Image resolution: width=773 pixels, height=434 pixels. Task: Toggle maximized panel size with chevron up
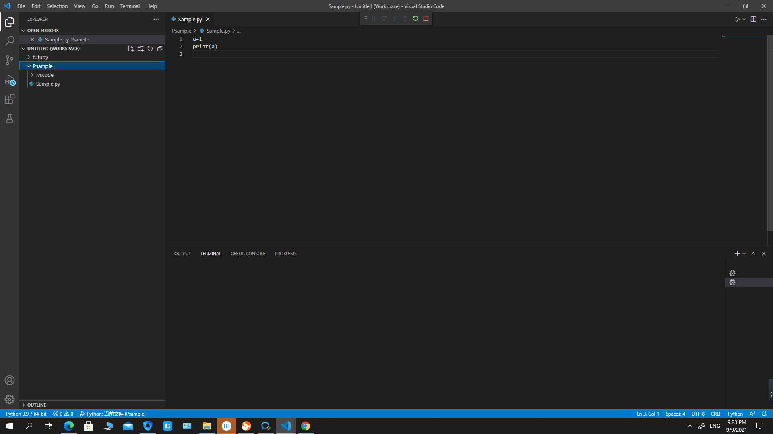[x=753, y=254]
